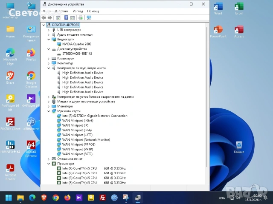Select Intel(R) 82578DM Gigabit Network Connection

coord(95,116)
